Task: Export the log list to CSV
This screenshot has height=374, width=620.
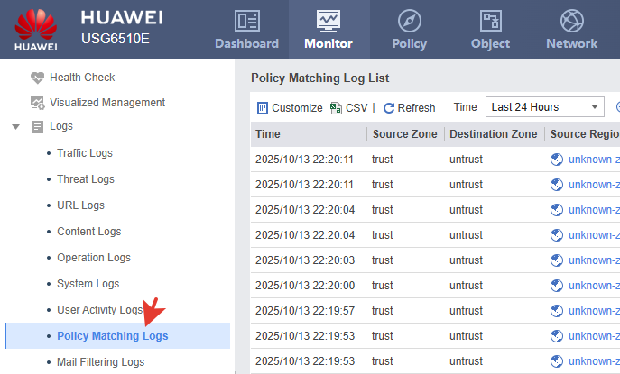Action: [349, 108]
